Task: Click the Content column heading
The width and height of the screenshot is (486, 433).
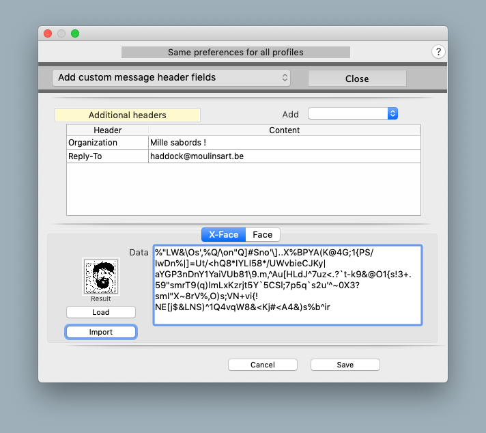Action: (284, 130)
